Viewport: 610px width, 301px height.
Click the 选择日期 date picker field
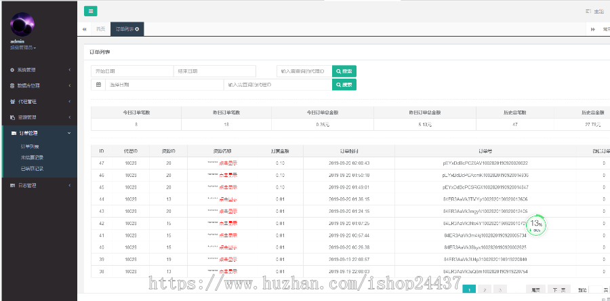pyautogui.click(x=165, y=84)
